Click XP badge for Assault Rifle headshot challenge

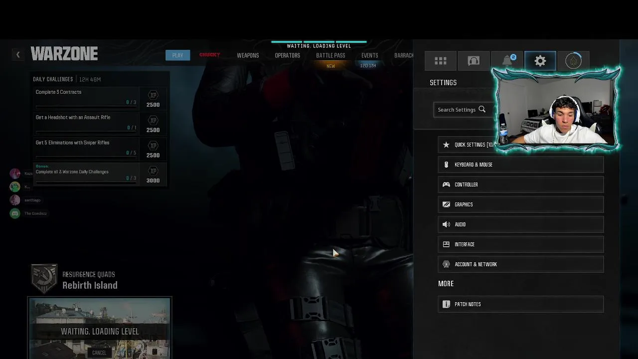point(153,120)
